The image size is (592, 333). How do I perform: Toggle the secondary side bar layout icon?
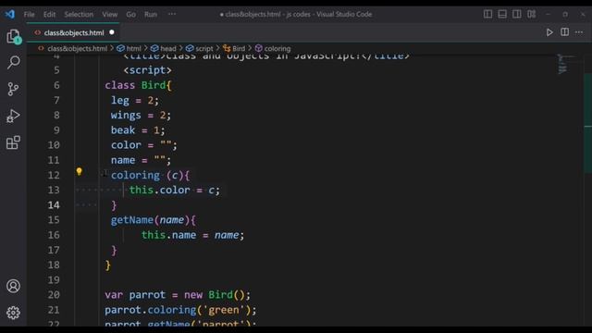click(516, 15)
